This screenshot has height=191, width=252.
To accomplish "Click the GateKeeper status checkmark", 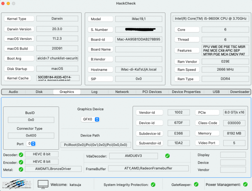I will (x=196, y=184).
